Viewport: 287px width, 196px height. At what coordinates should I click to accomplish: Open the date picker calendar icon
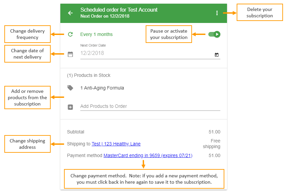click(x=217, y=55)
